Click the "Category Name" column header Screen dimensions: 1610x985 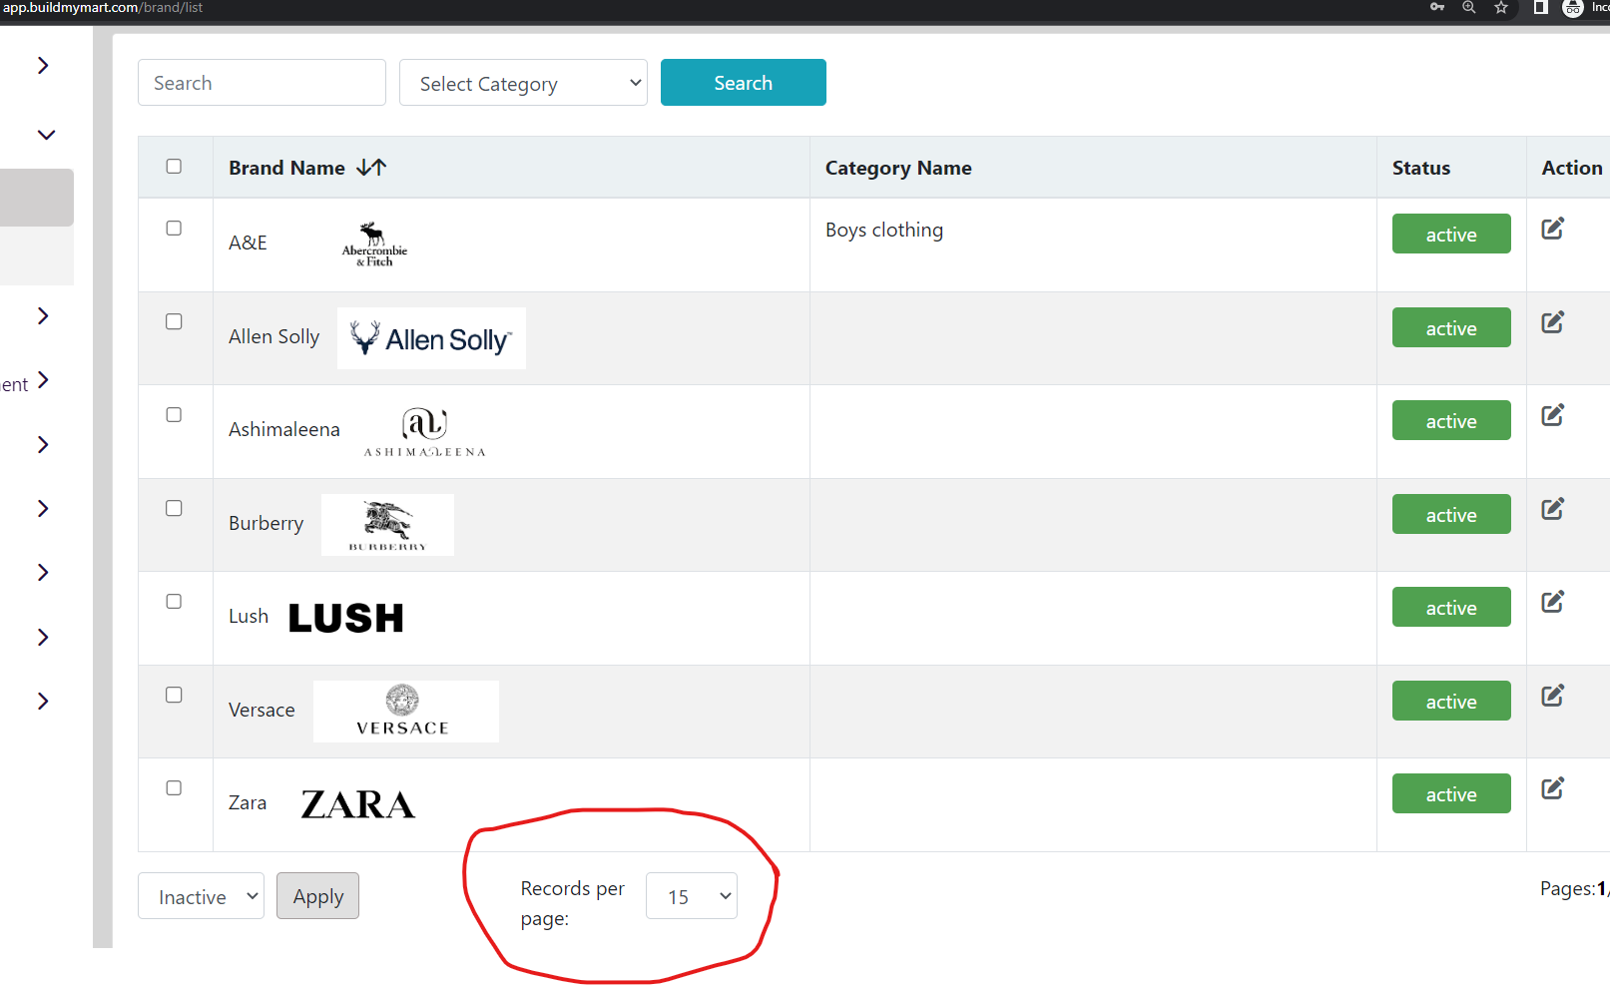(898, 168)
